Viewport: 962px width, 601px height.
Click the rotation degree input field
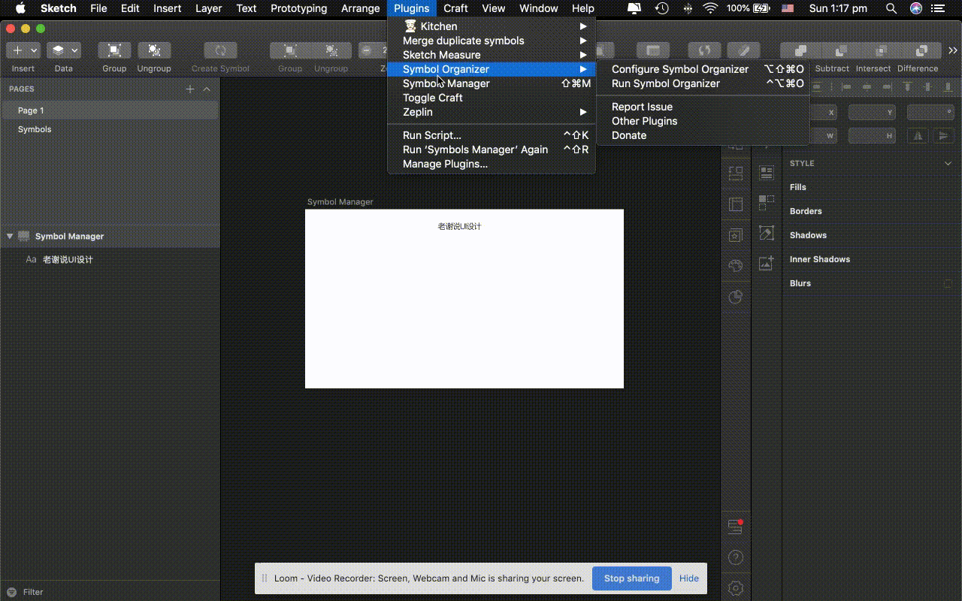[930, 113]
